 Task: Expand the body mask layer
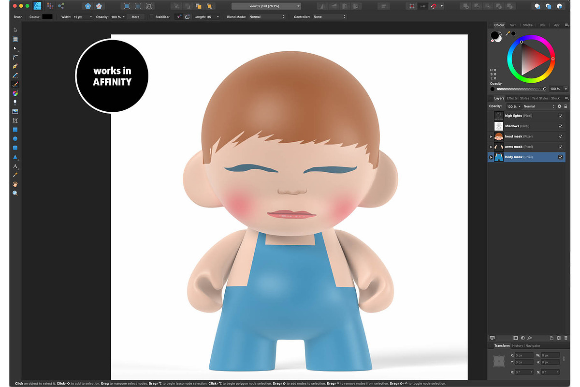click(x=491, y=157)
